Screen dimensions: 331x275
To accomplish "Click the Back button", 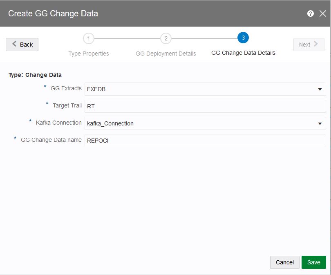I will [x=22, y=45].
